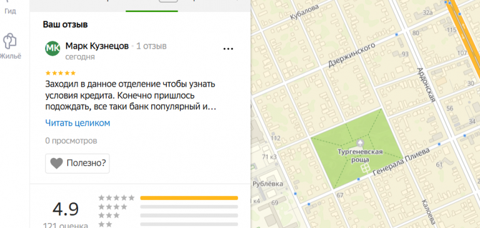
Task: Click the four-star rating bar
Action: tap(189, 207)
